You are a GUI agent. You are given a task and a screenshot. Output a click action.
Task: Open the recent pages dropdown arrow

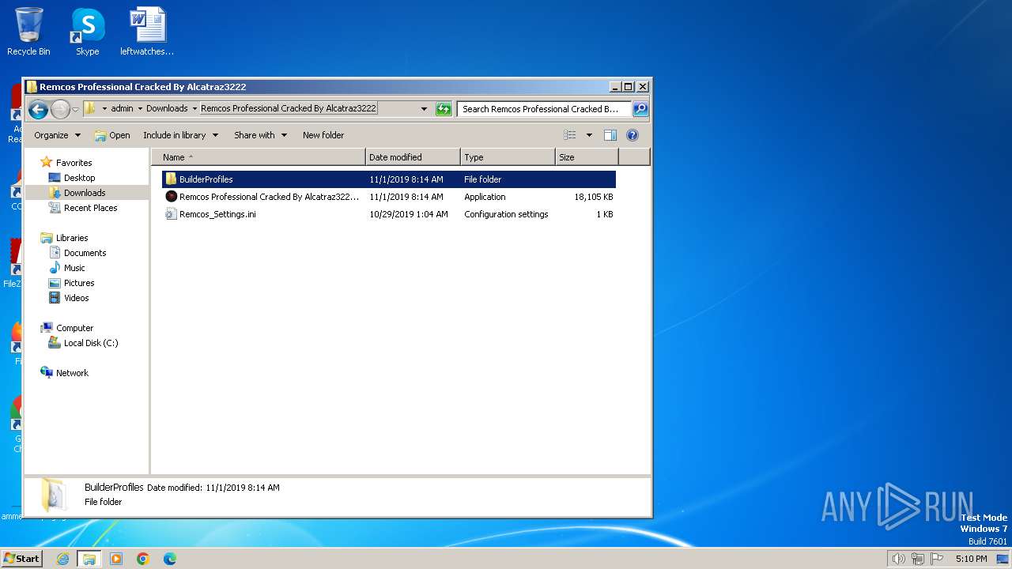[76, 109]
